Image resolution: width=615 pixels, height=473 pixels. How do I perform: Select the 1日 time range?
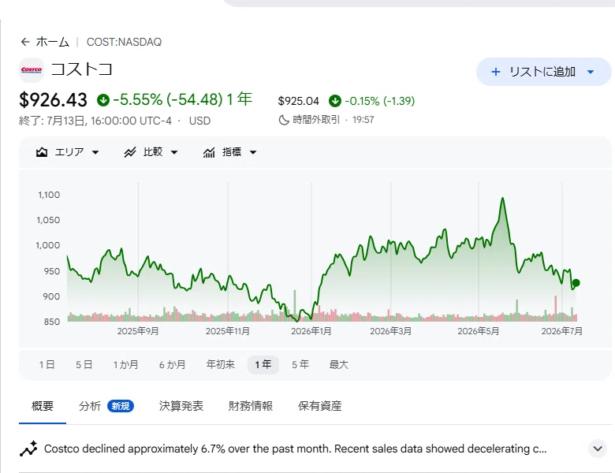pos(47,365)
